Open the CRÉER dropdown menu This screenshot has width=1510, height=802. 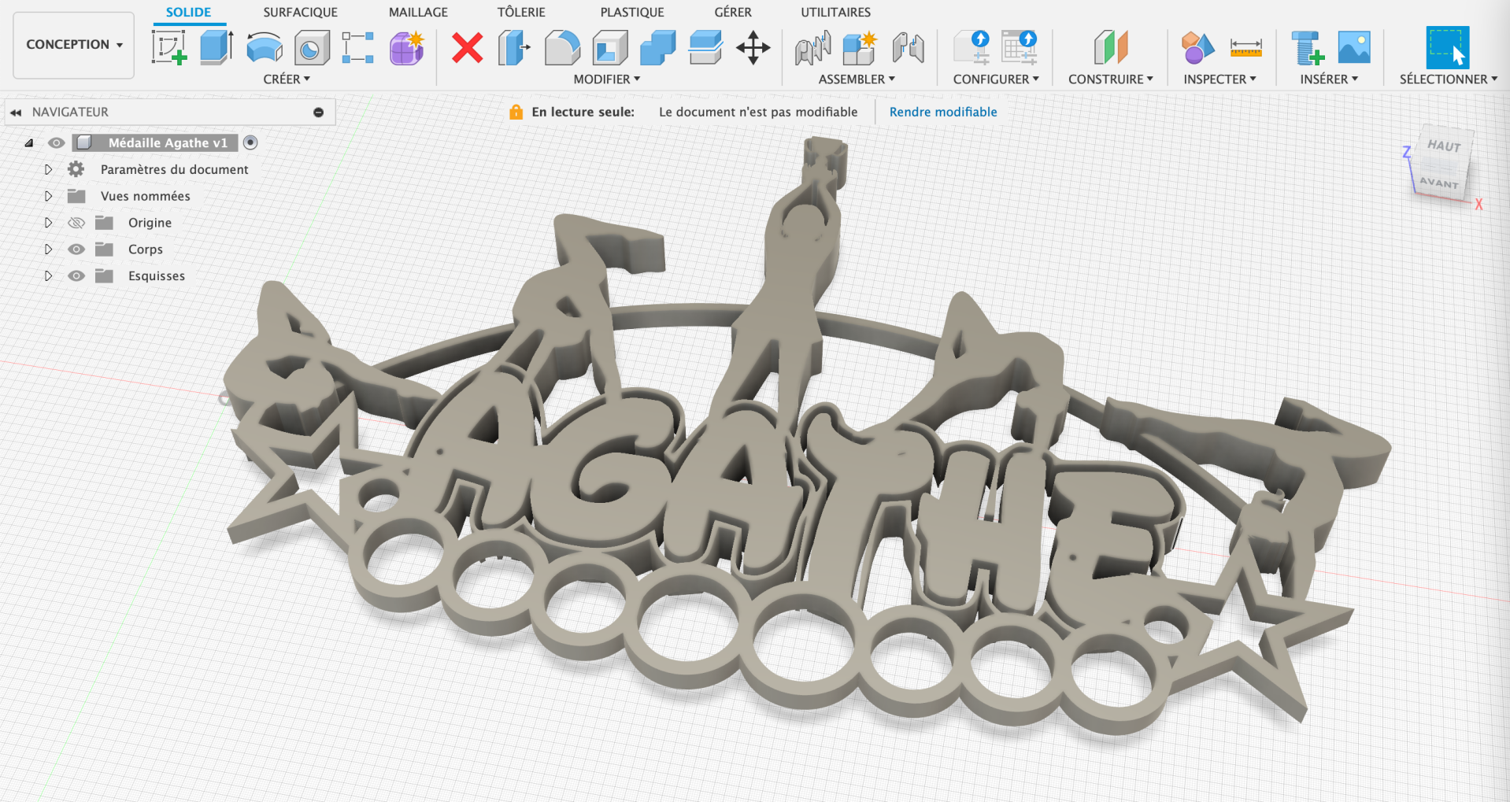coord(287,79)
